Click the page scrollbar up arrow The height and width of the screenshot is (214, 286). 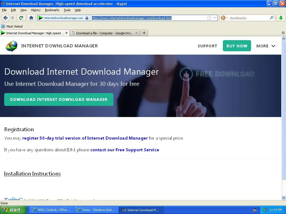[283, 38]
